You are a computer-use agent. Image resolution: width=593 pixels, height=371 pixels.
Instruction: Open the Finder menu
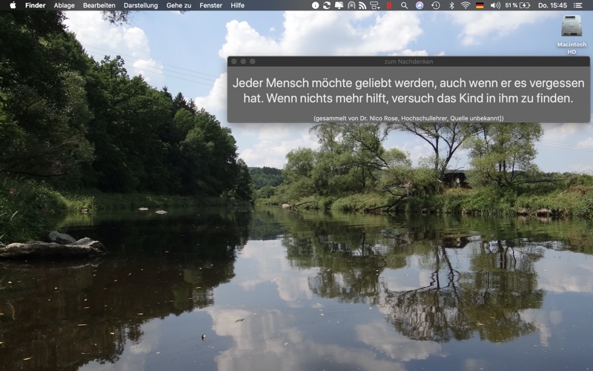(x=35, y=5)
